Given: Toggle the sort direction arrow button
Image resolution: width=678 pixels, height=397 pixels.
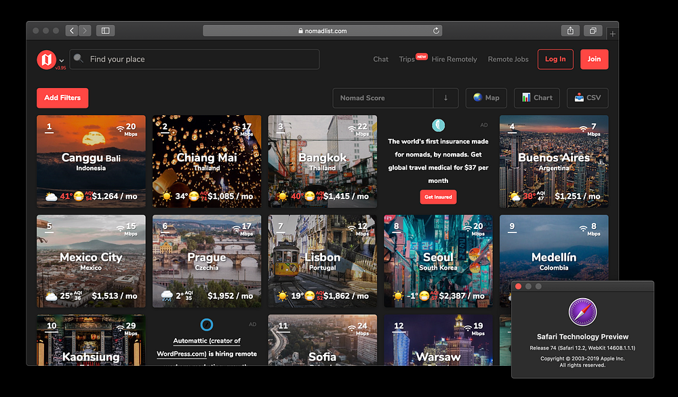Looking at the screenshot, I should pyautogui.click(x=445, y=98).
